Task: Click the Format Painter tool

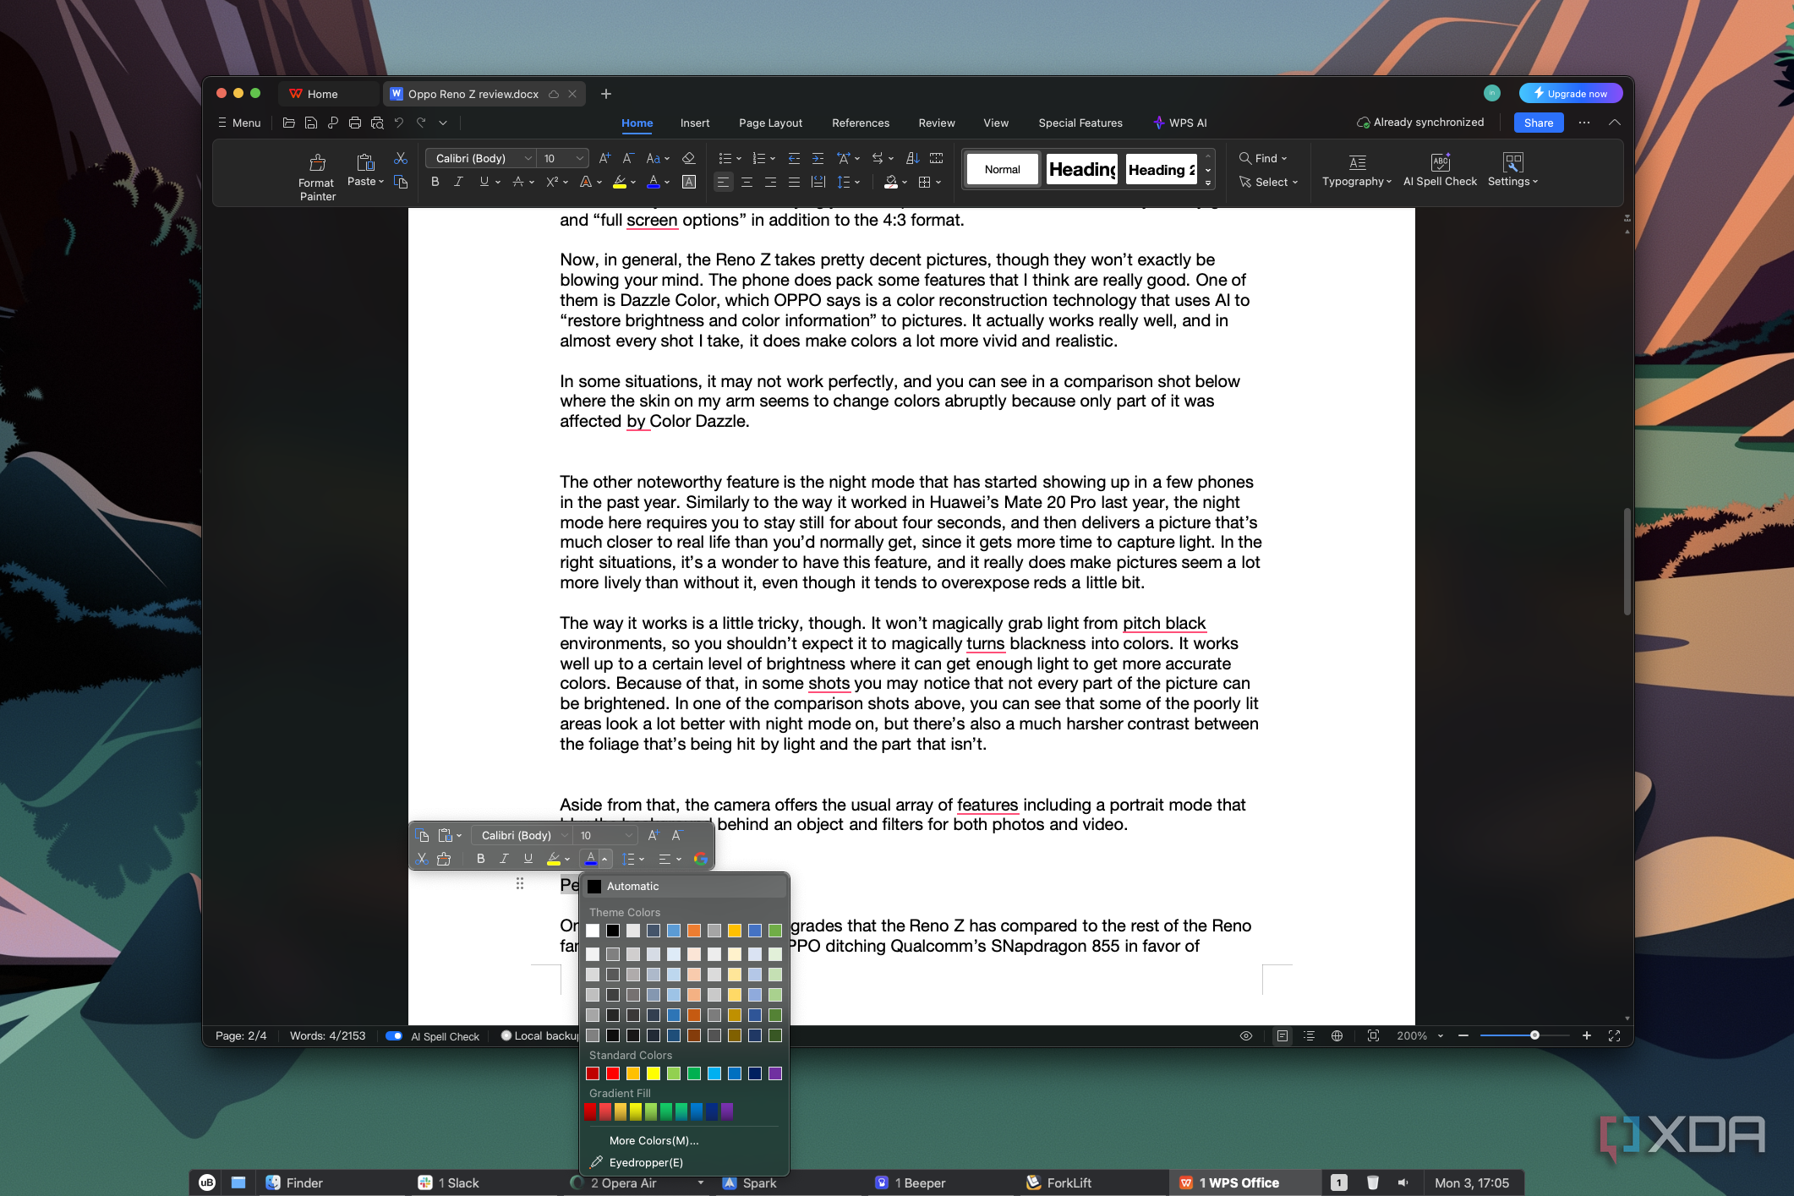Action: tap(317, 177)
